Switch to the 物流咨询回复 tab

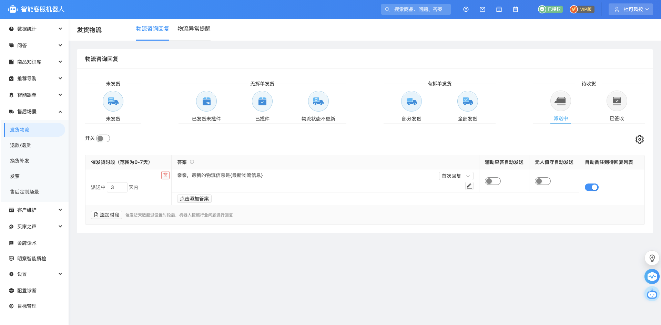[x=153, y=29]
